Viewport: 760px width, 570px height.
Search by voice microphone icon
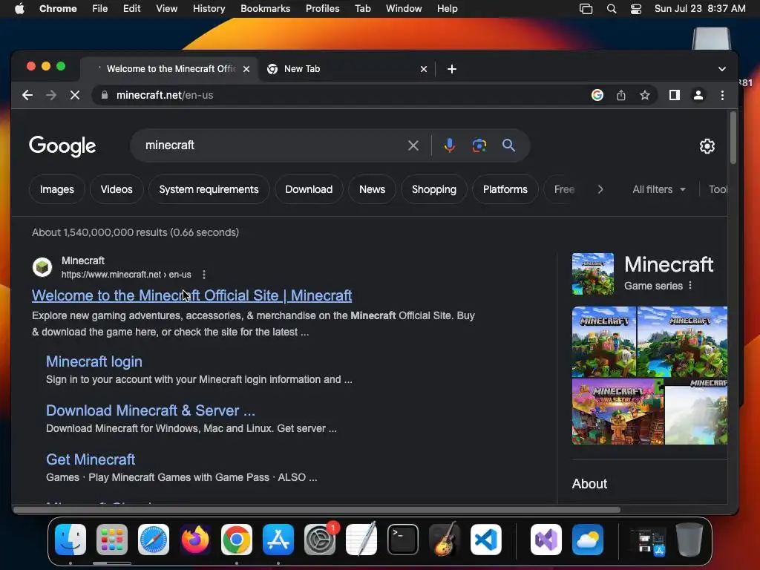449,145
